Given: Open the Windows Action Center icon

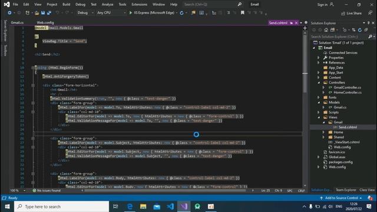Looking at the screenshot, I should point(369,207).
